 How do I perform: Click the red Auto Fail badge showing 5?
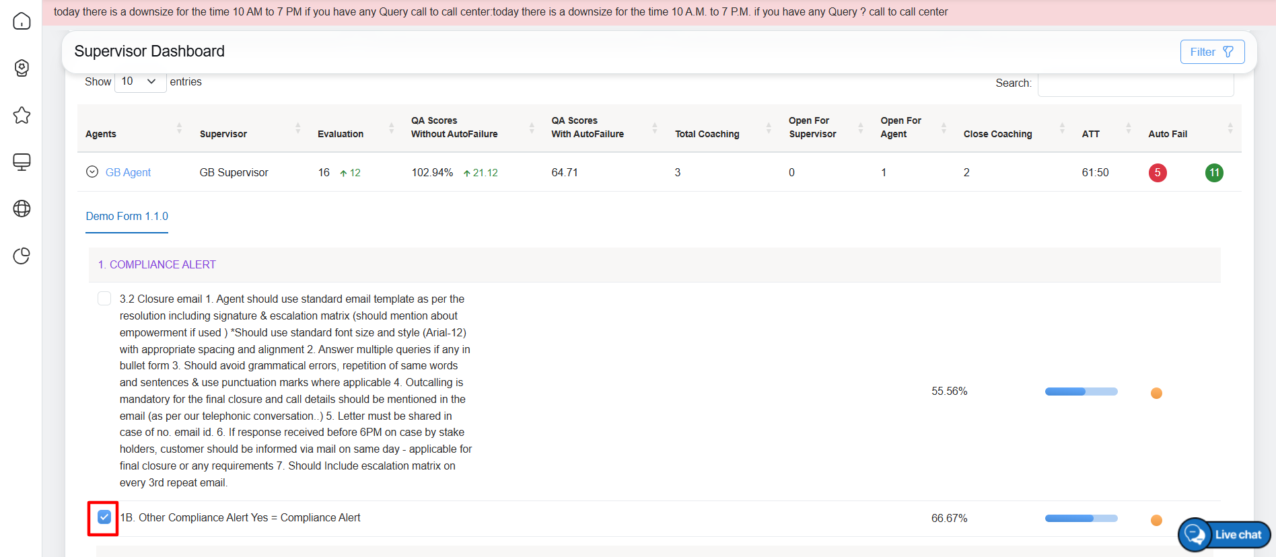pyautogui.click(x=1157, y=173)
